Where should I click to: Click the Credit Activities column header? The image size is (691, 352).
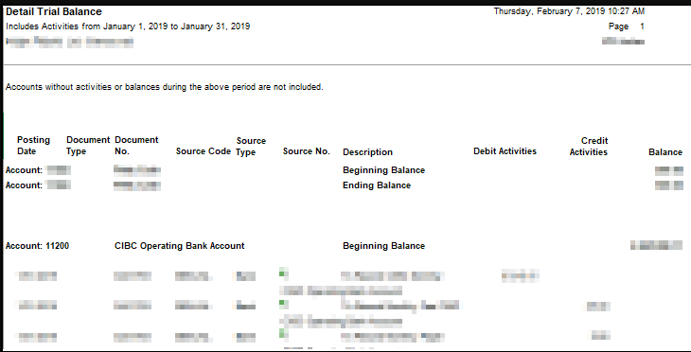589,147
